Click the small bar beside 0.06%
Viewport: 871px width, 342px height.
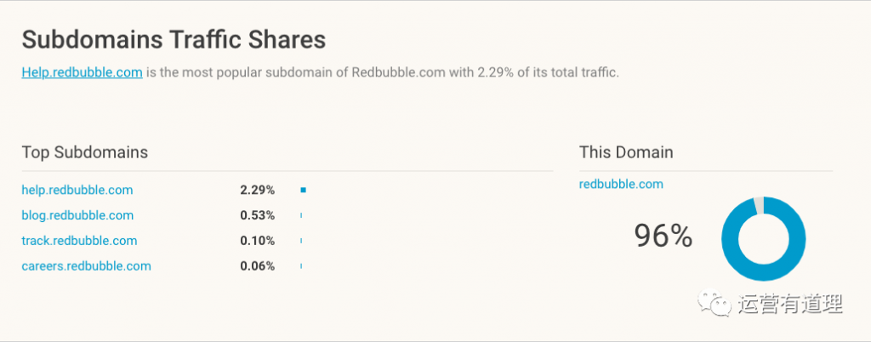[301, 266]
